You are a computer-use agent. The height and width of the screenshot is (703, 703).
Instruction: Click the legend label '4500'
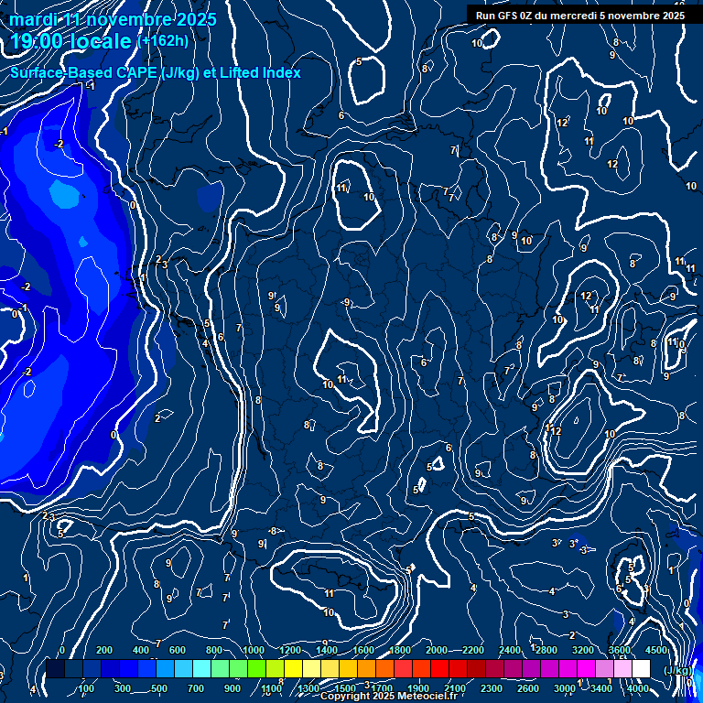pyautogui.click(x=657, y=650)
